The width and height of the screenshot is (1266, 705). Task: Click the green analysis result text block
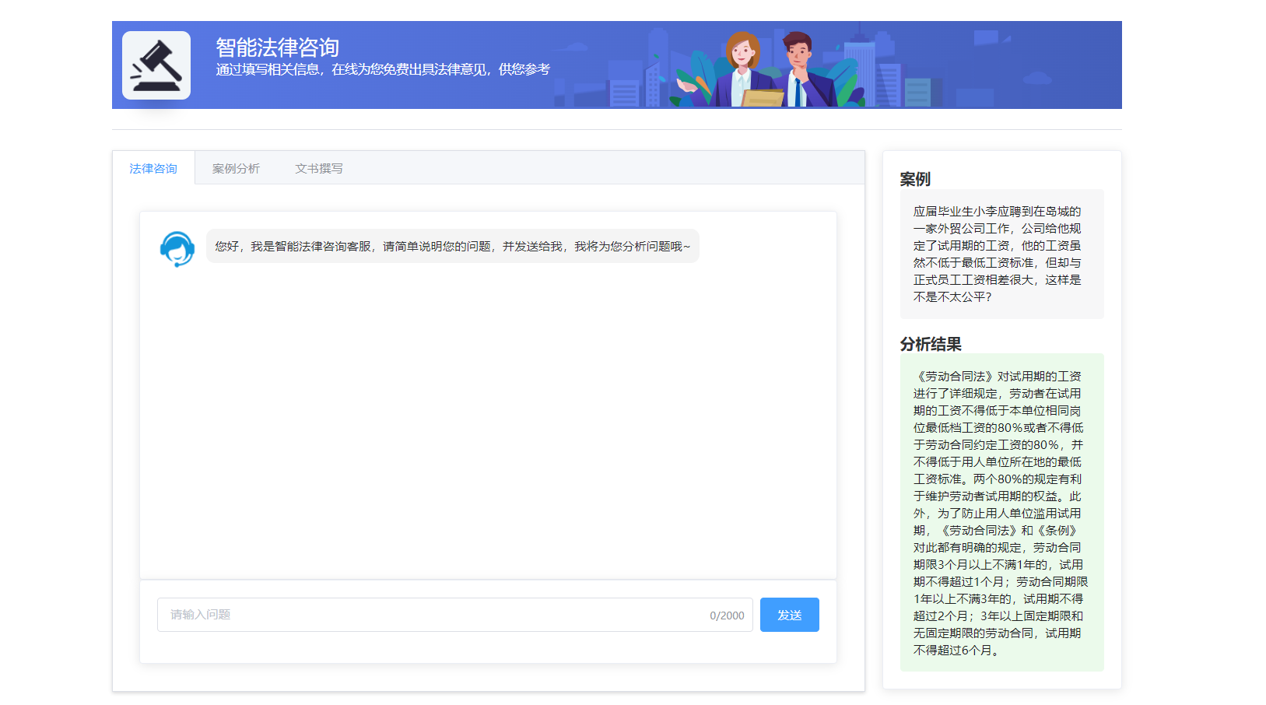coord(1002,513)
